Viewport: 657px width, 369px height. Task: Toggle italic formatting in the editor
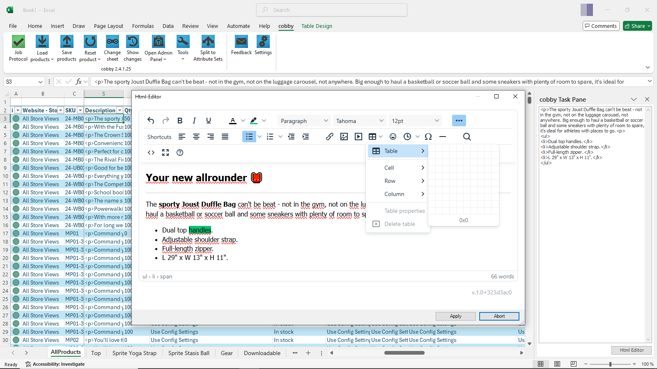coord(194,121)
